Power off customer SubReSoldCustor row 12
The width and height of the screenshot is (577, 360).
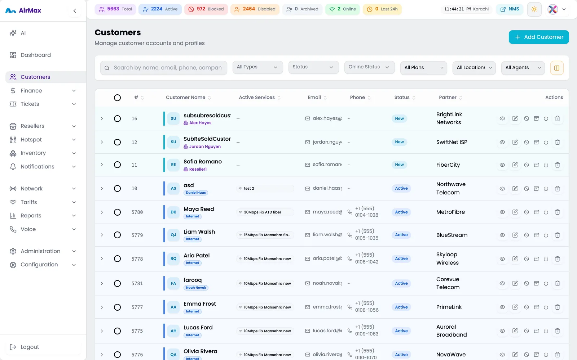coord(546,142)
